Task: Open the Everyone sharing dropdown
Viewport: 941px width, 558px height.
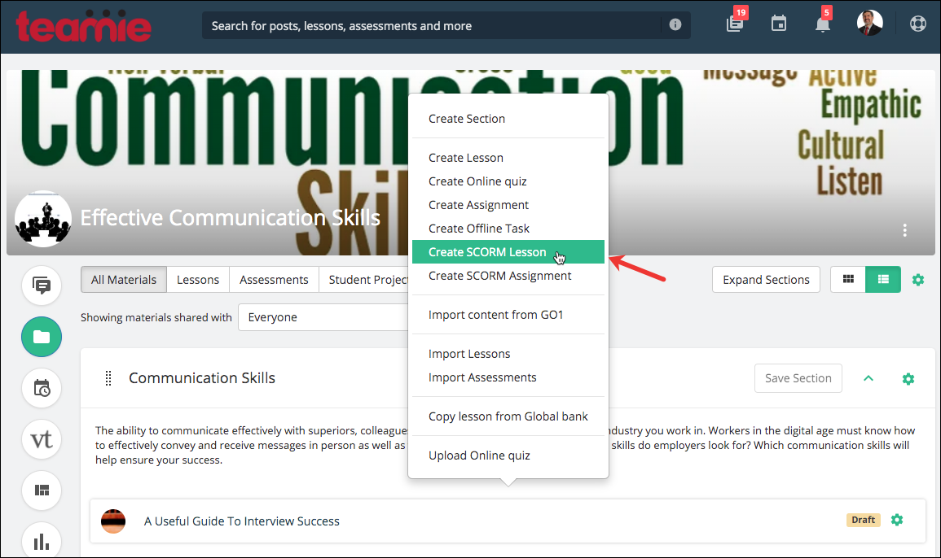Action: [323, 317]
